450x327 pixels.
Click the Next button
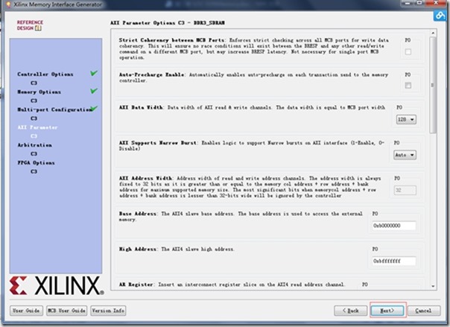pyautogui.click(x=387, y=311)
